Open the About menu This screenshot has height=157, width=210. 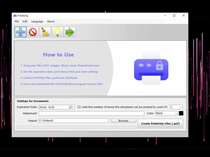point(51,21)
